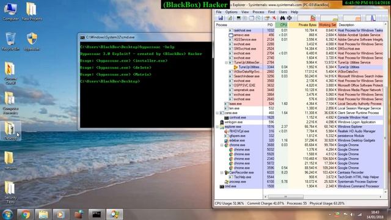Collapse the CamRecorder.exe branch
The height and width of the screenshot is (220, 391).
222,172
